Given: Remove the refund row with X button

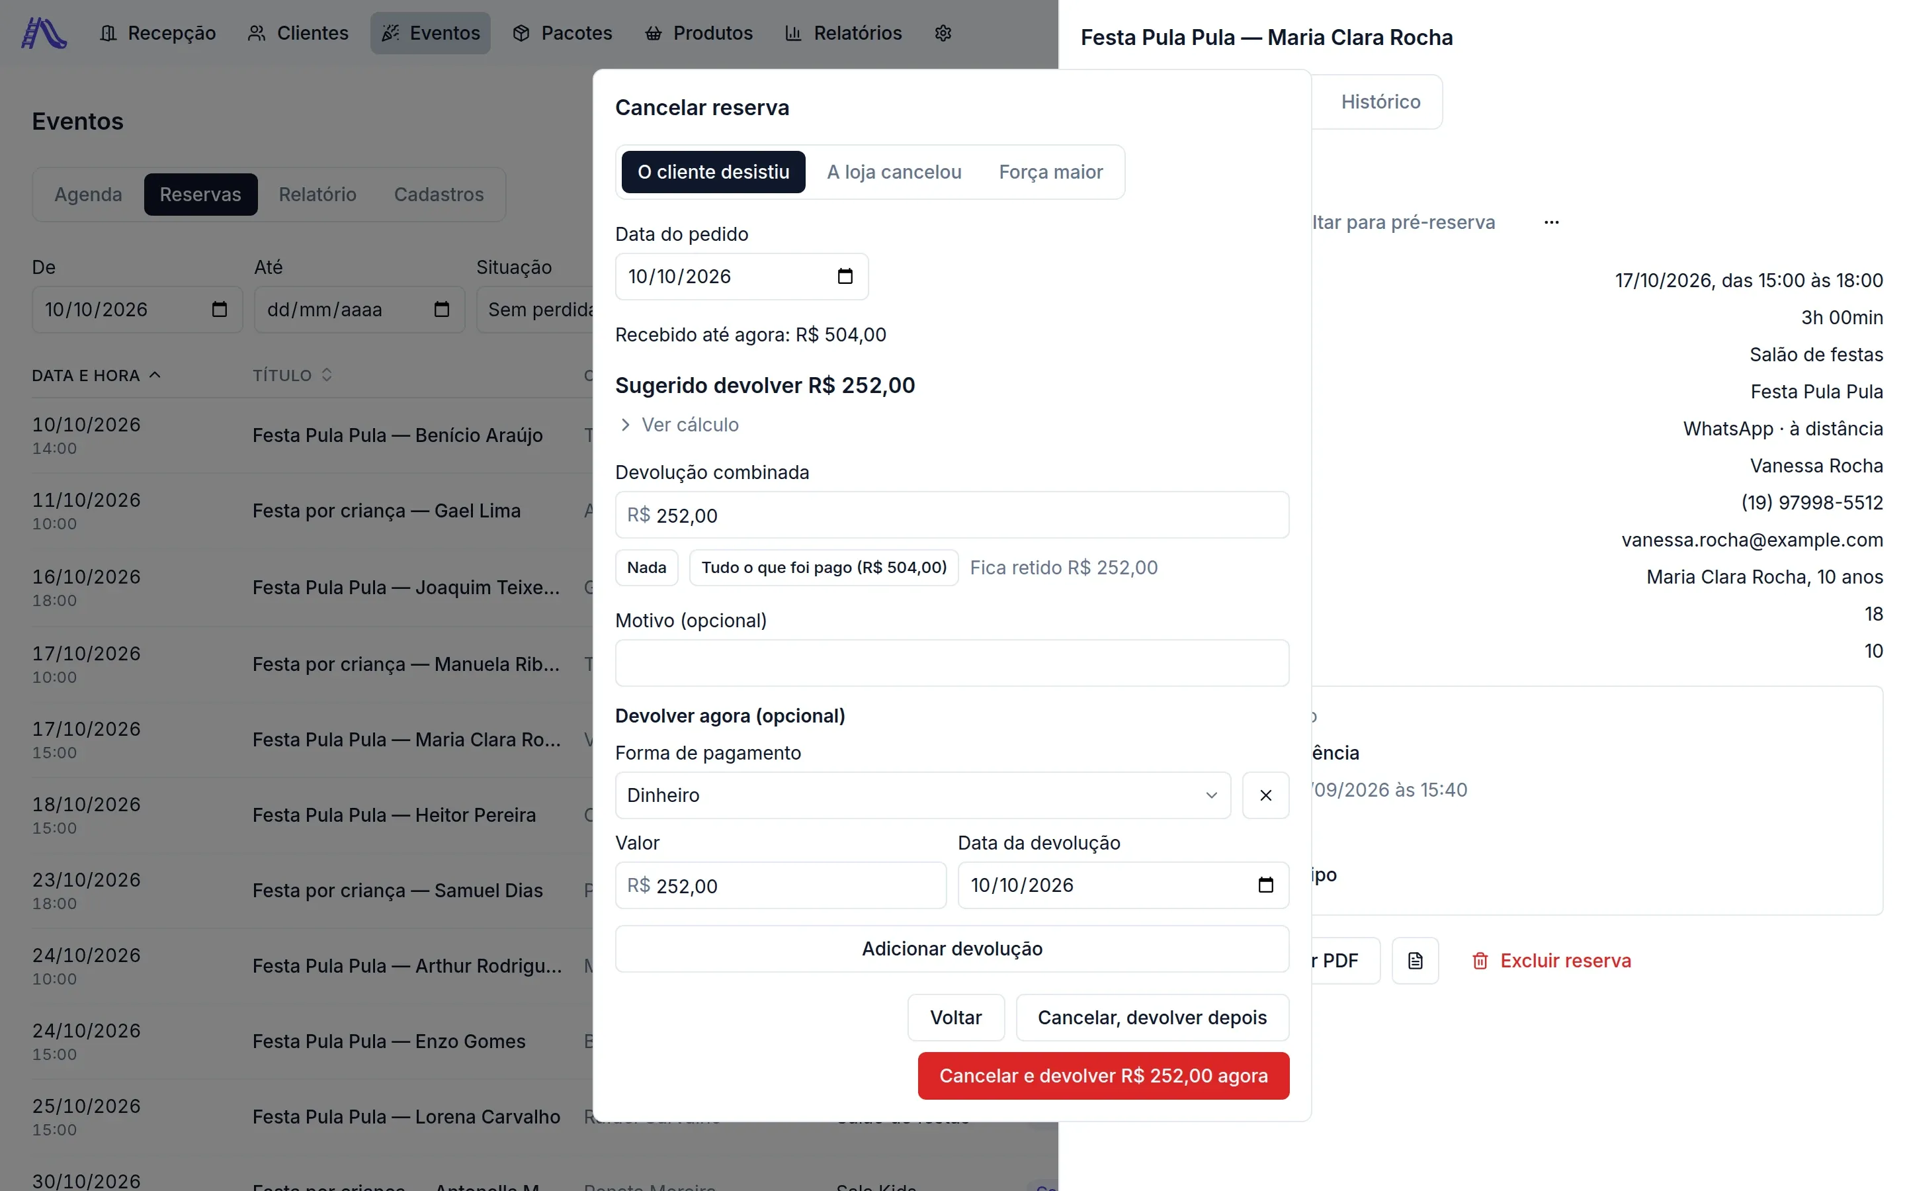Looking at the screenshot, I should pos(1265,795).
